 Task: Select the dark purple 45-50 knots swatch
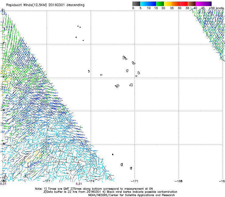207,4
